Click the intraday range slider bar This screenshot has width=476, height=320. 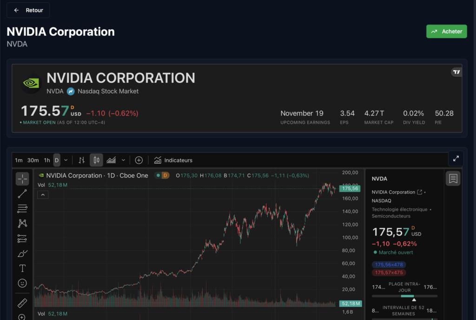[x=404, y=296]
